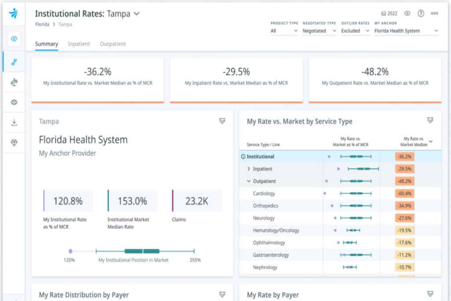
Task: Open the diamond gem sidebar icon
Action: pos(14,143)
